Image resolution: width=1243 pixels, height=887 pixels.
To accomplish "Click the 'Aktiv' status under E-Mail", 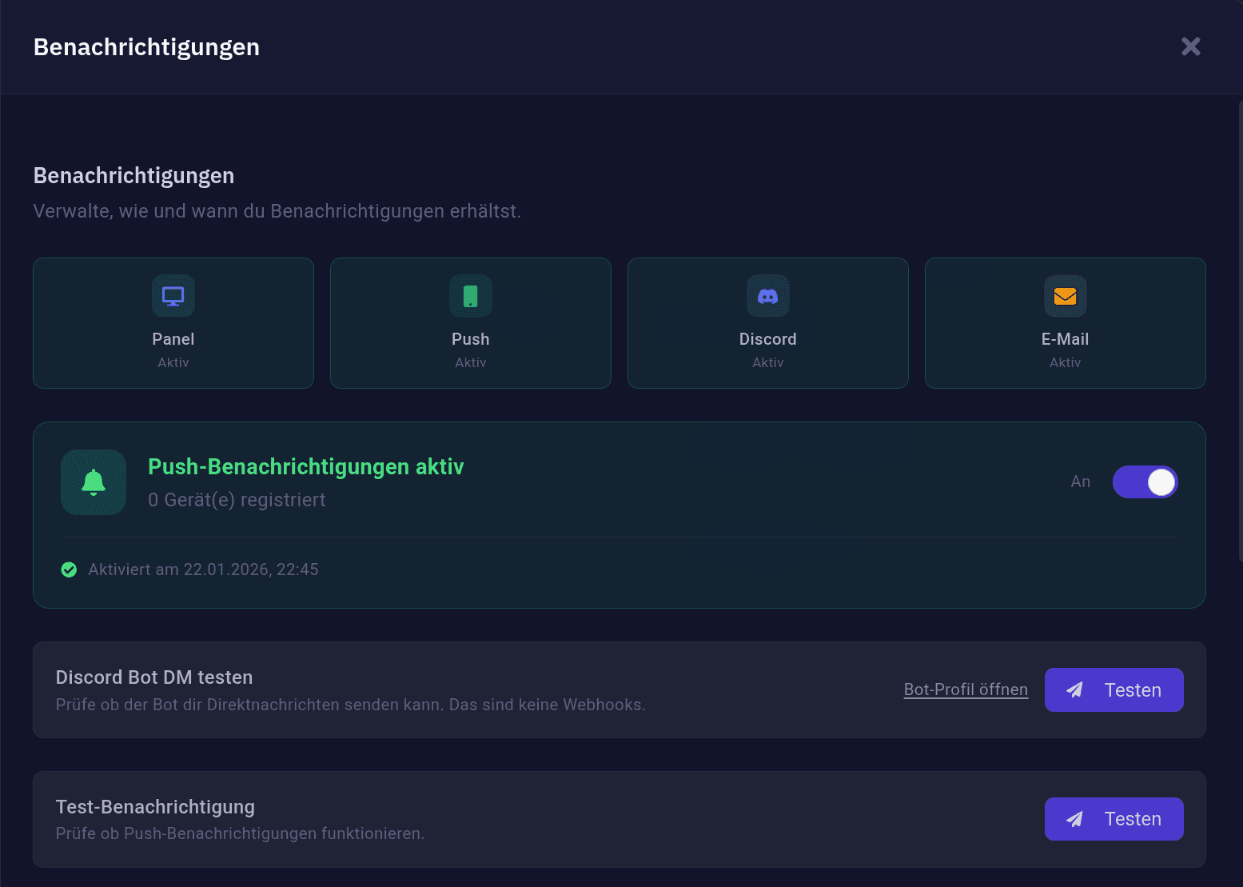I will tap(1066, 362).
